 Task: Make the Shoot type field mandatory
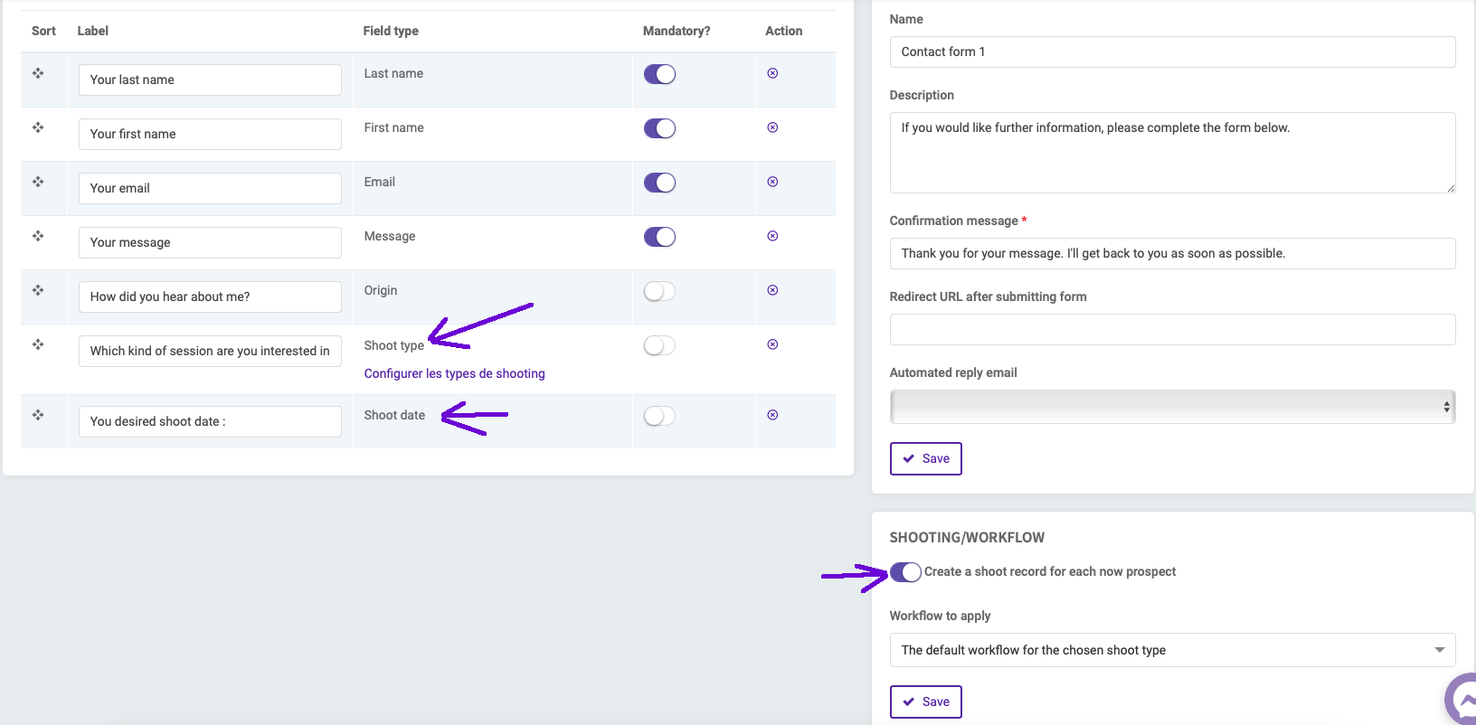659,345
